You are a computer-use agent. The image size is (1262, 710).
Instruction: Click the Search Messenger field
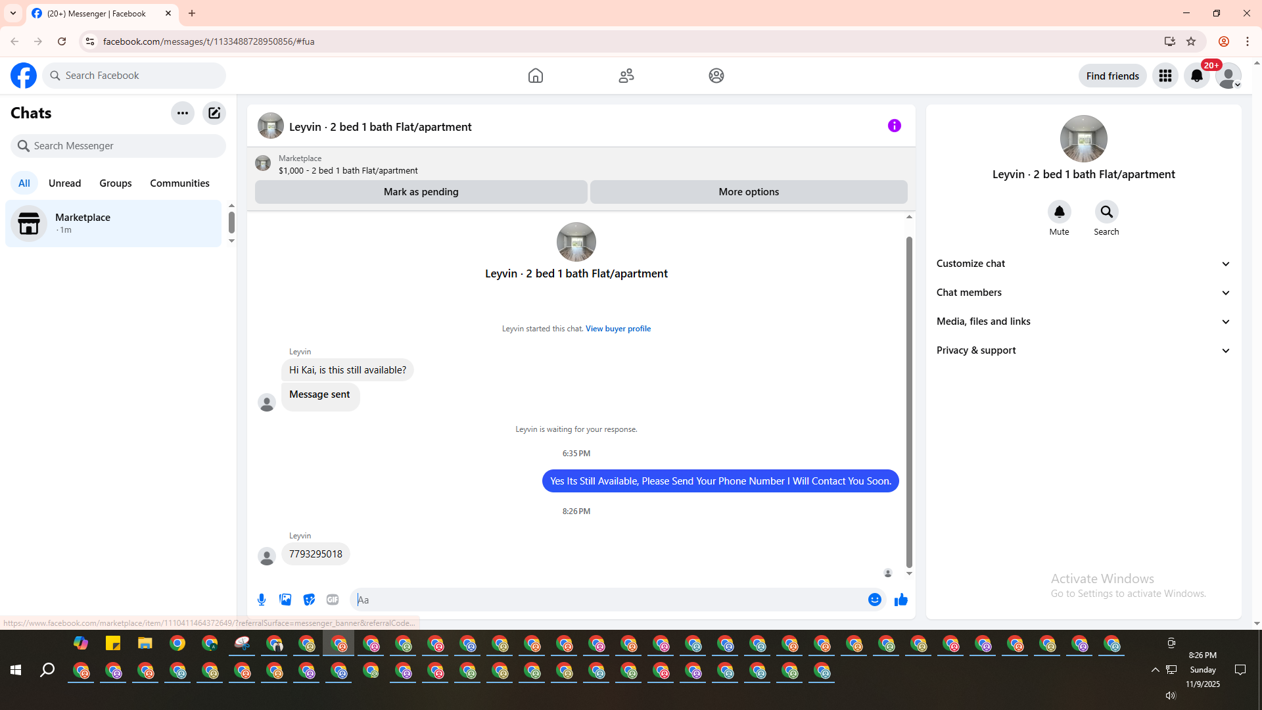point(118,146)
